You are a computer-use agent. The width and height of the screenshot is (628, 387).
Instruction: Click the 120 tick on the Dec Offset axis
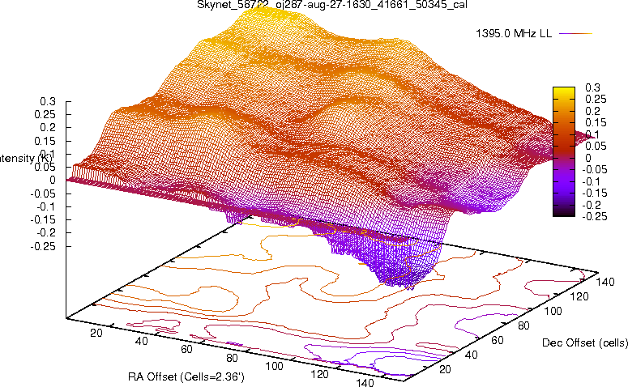pos(579,296)
